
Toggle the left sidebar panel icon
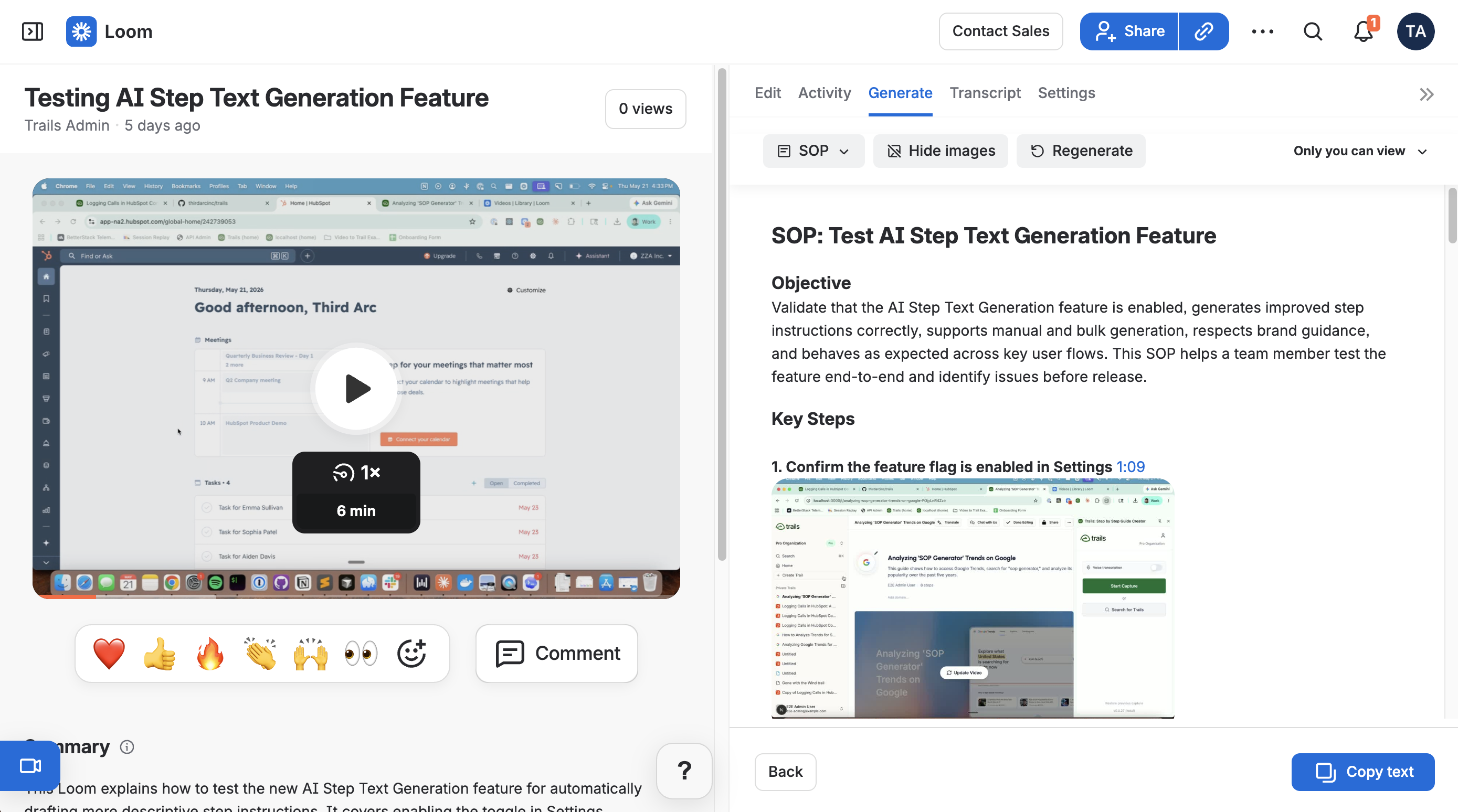point(32,31)
